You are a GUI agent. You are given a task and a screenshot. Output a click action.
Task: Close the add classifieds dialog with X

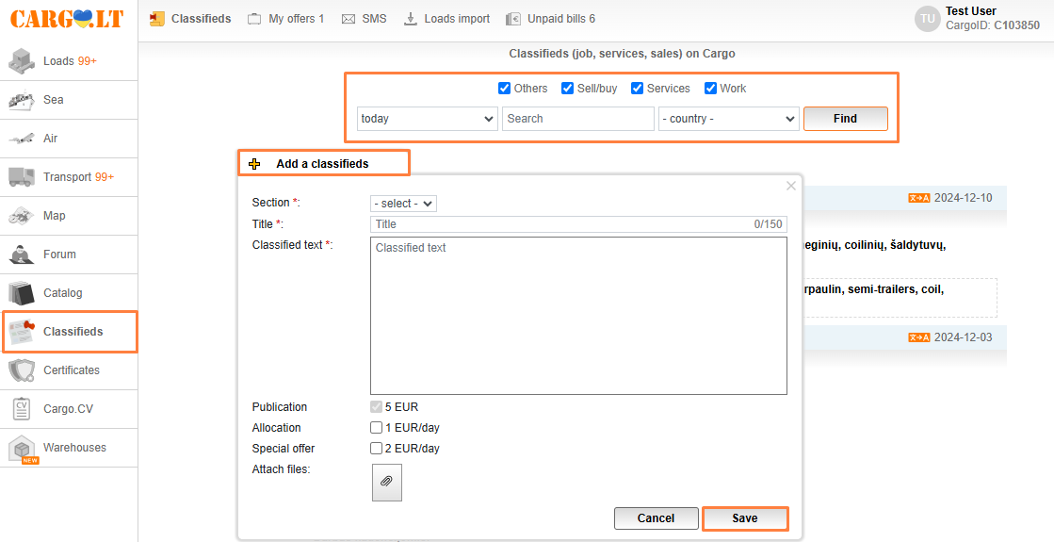pyautogui.click(x=791, y=186)
